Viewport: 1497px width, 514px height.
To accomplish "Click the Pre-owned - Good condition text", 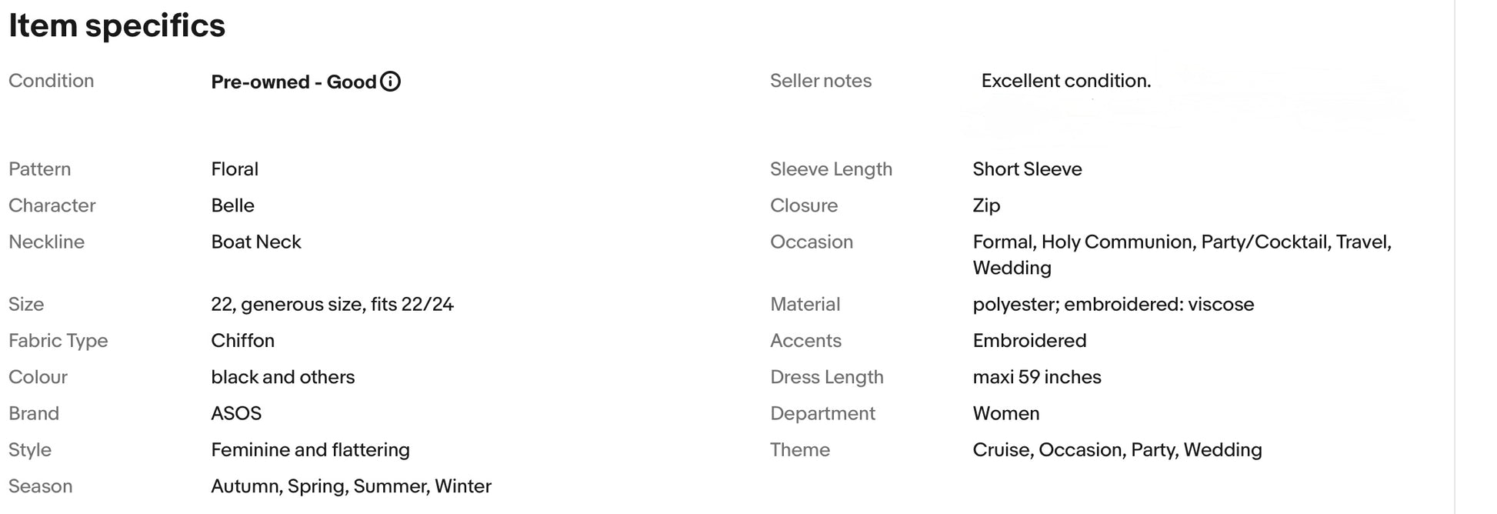I will 293,82.
